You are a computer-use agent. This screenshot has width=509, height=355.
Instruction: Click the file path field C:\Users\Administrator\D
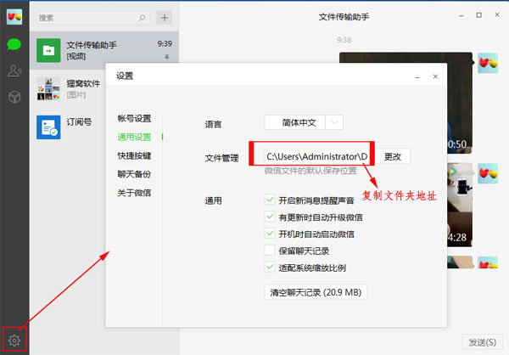(317, 157)
